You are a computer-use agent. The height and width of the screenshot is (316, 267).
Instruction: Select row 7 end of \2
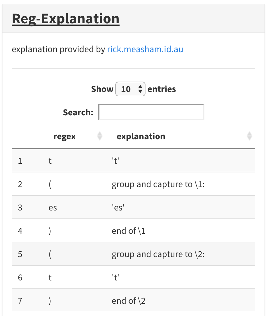point(133,301)
